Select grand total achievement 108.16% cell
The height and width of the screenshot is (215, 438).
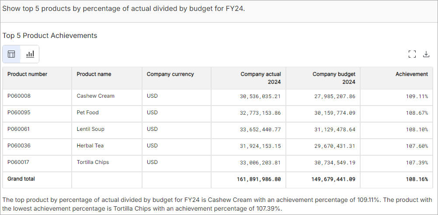point(417,179)
